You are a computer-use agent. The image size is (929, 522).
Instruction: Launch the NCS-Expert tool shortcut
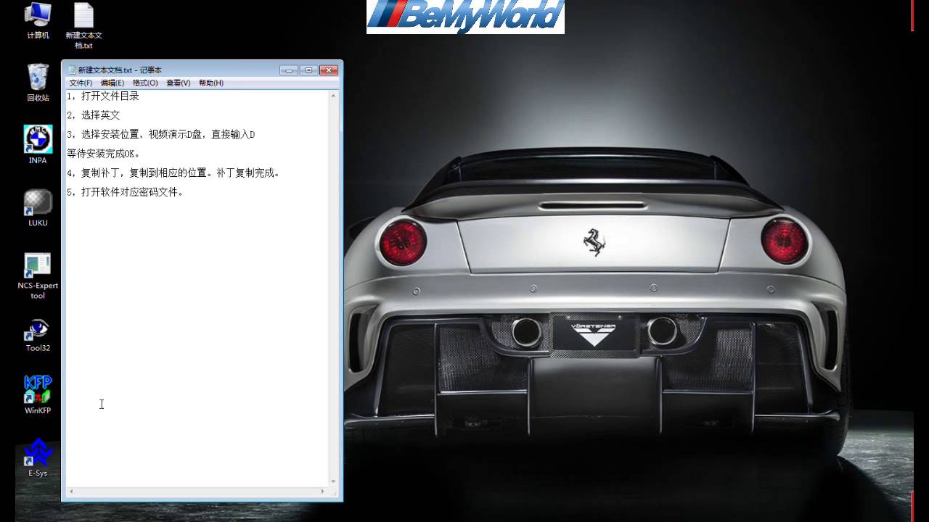pos(38,275)
